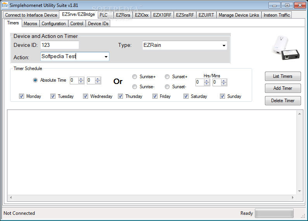Decrease the Hrs/Mins offset hours spinner
Image resolution: width=308 pixels, height=221 pixels.
[x=207, y=84]
